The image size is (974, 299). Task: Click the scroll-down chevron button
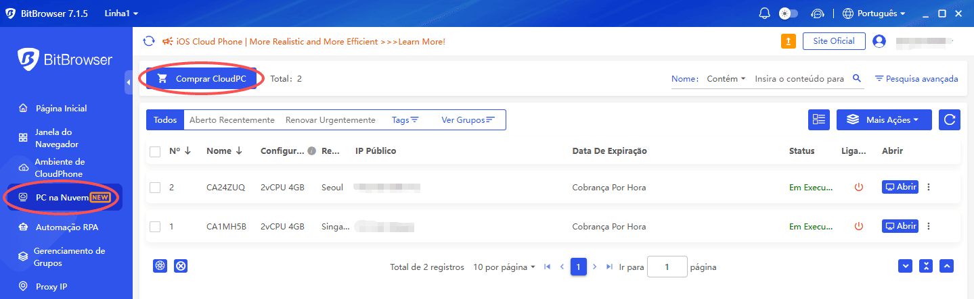click(906, 266)
